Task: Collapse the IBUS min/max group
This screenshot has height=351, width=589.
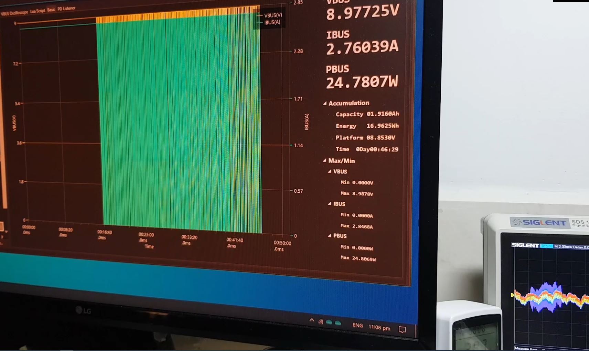Action: pos(330,204)
